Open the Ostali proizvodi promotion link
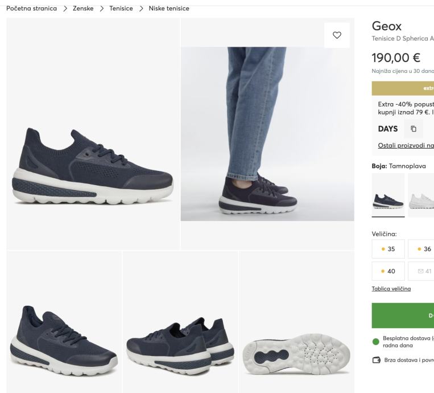Screen dimensions: 434x393 point(405,146)
